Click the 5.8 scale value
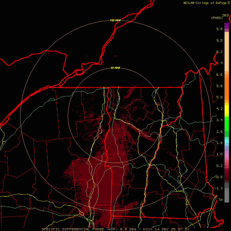231x231 pixels. point(219,86)
